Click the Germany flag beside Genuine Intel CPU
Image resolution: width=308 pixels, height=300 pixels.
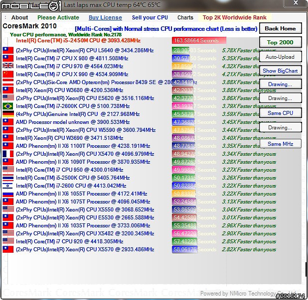point(8,114)
